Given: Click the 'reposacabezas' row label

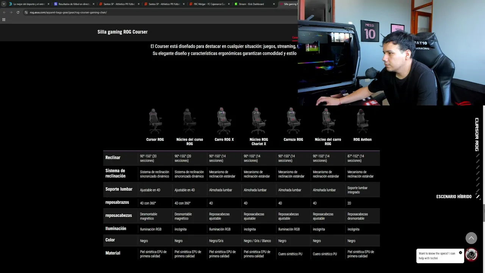Looking at the screenshot, I should pos(119,215).
